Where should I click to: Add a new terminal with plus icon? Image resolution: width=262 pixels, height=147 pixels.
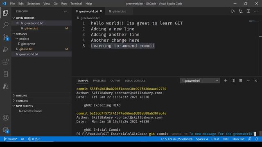(x=226, y=81)
